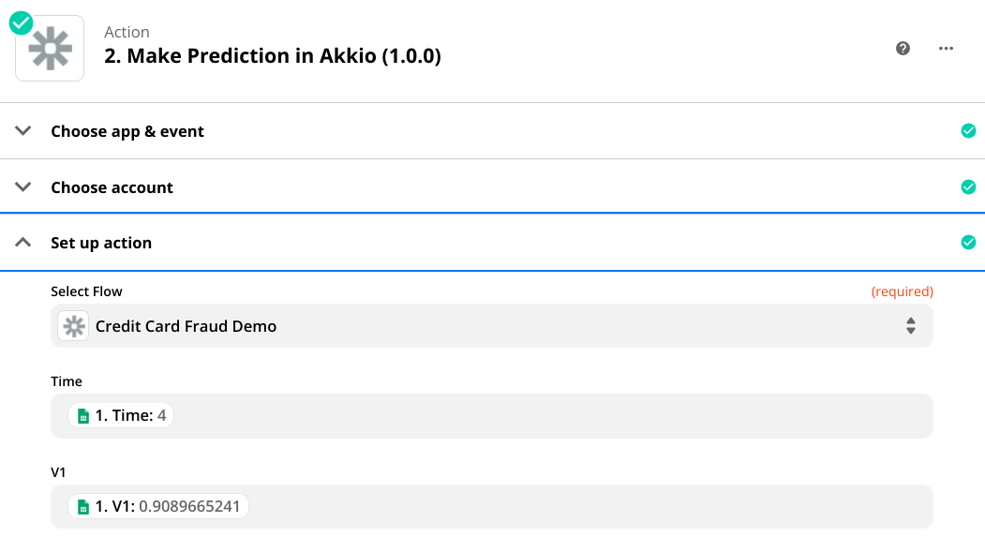Click the Choose account section title
The width and height of the screenshot is (985, 537).
click(x=112, y=187)
